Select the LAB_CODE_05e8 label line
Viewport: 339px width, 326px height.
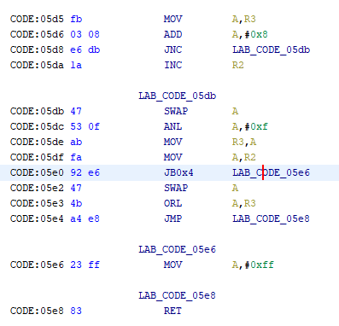177,295
